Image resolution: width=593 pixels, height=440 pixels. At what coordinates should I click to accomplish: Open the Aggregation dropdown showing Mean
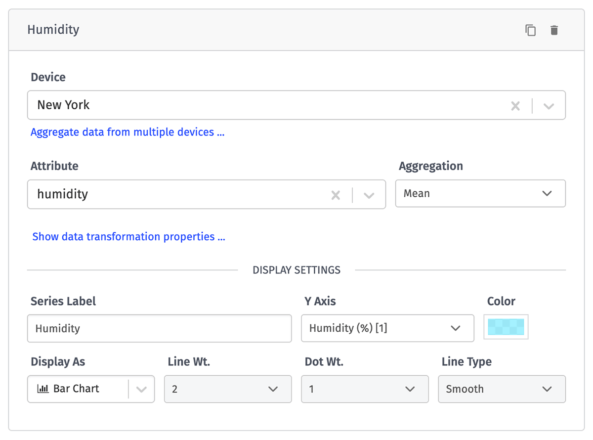click(480, 193)
